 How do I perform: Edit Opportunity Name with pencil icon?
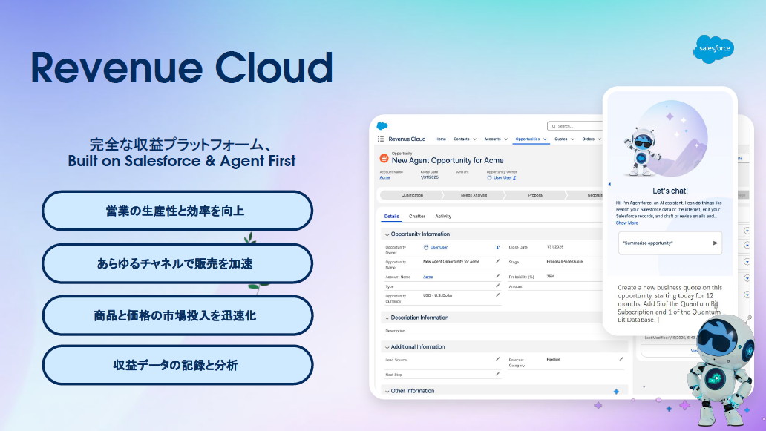pyautogui.click(x=498, y=262)
